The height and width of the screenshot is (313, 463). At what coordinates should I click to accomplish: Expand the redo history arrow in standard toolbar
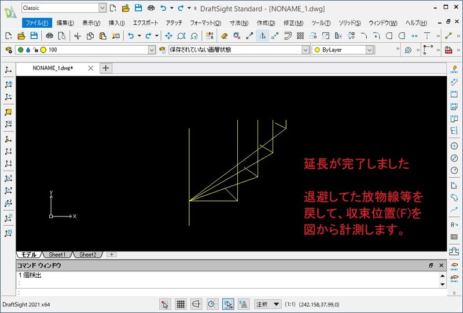(x=156, y=36)
